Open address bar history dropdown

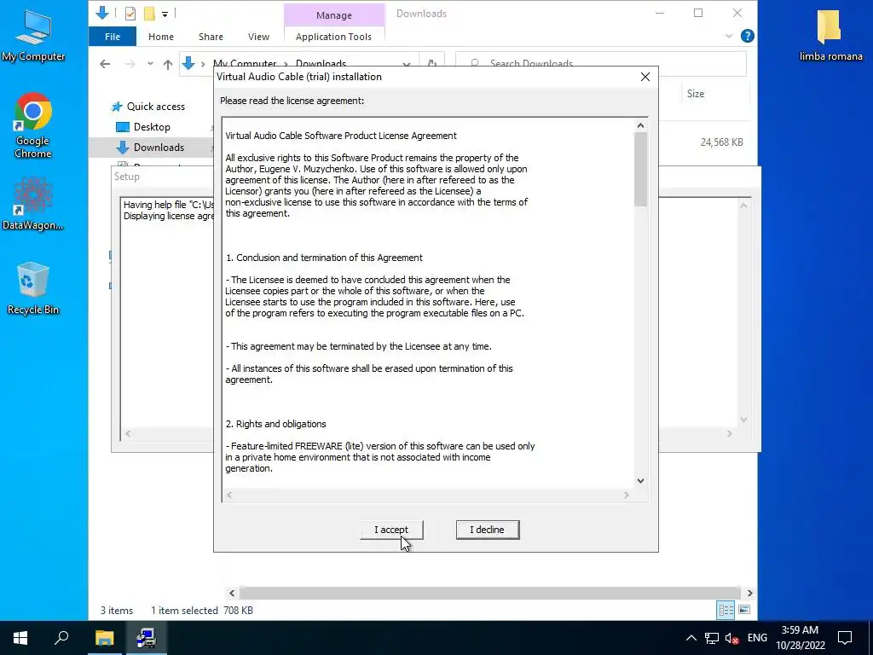click(x=407, y=64)
